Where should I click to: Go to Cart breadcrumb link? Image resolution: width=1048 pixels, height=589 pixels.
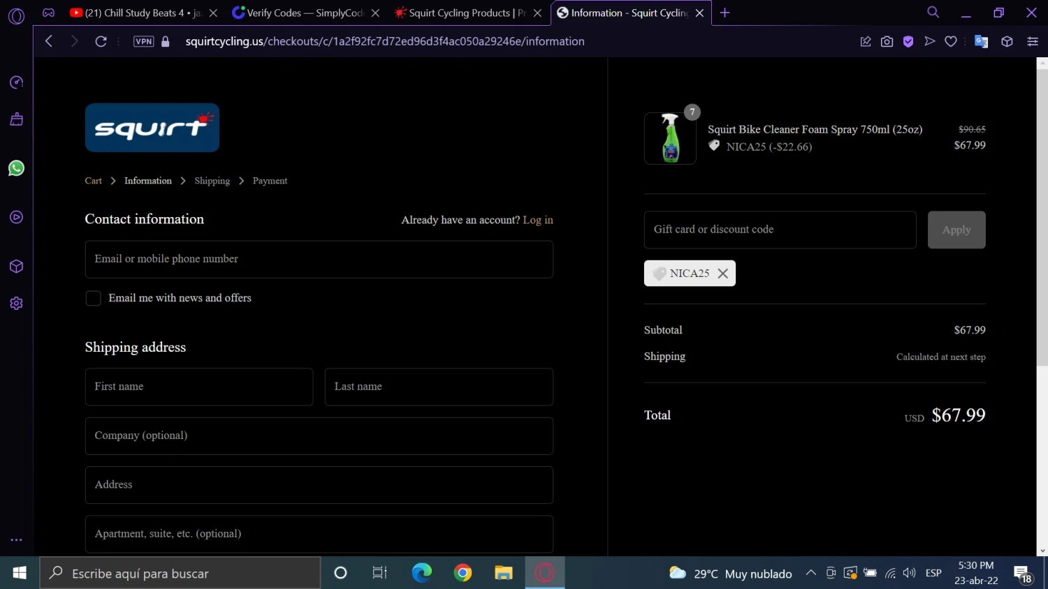click(x=93, y=181)
